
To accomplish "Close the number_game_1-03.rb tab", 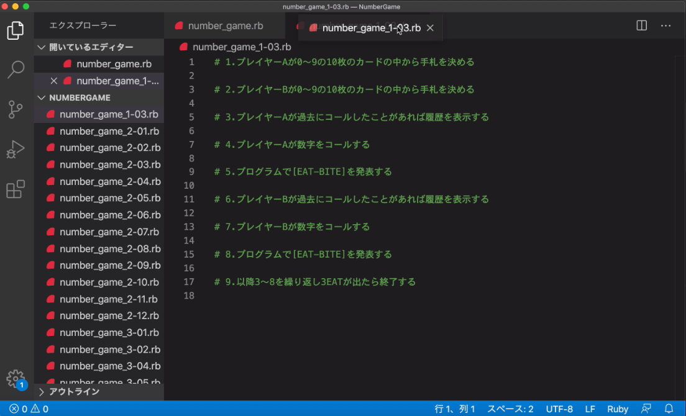I will (x=430, y=28).
